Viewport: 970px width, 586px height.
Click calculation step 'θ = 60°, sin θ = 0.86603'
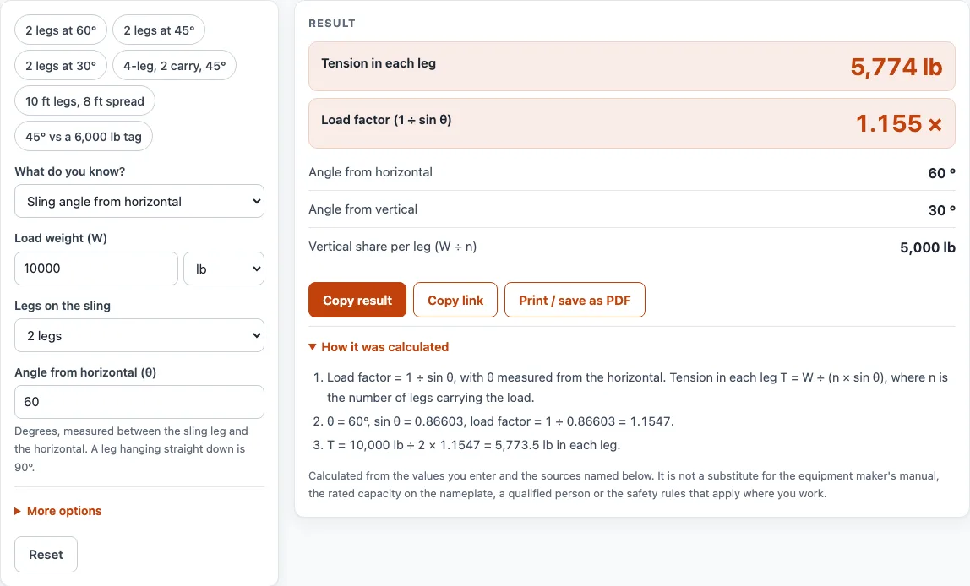[500, 421]
